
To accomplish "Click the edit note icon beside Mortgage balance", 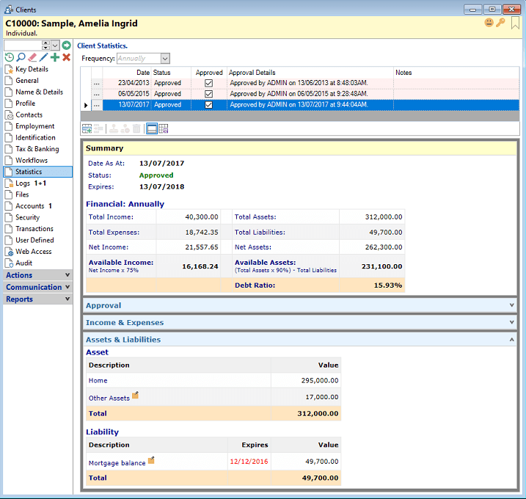I will (151, 459).
